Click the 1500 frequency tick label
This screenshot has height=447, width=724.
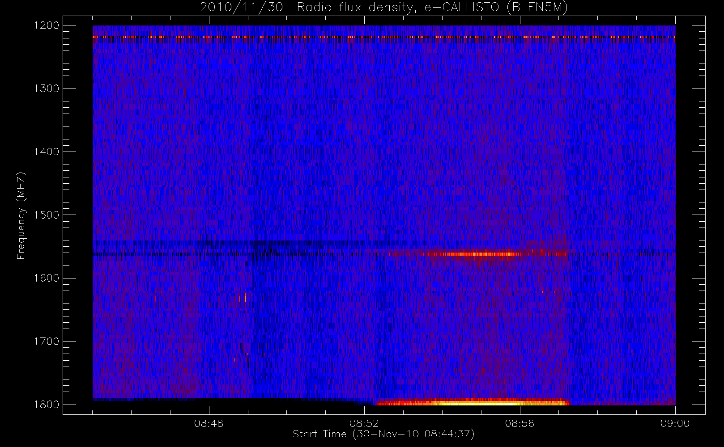47,215
